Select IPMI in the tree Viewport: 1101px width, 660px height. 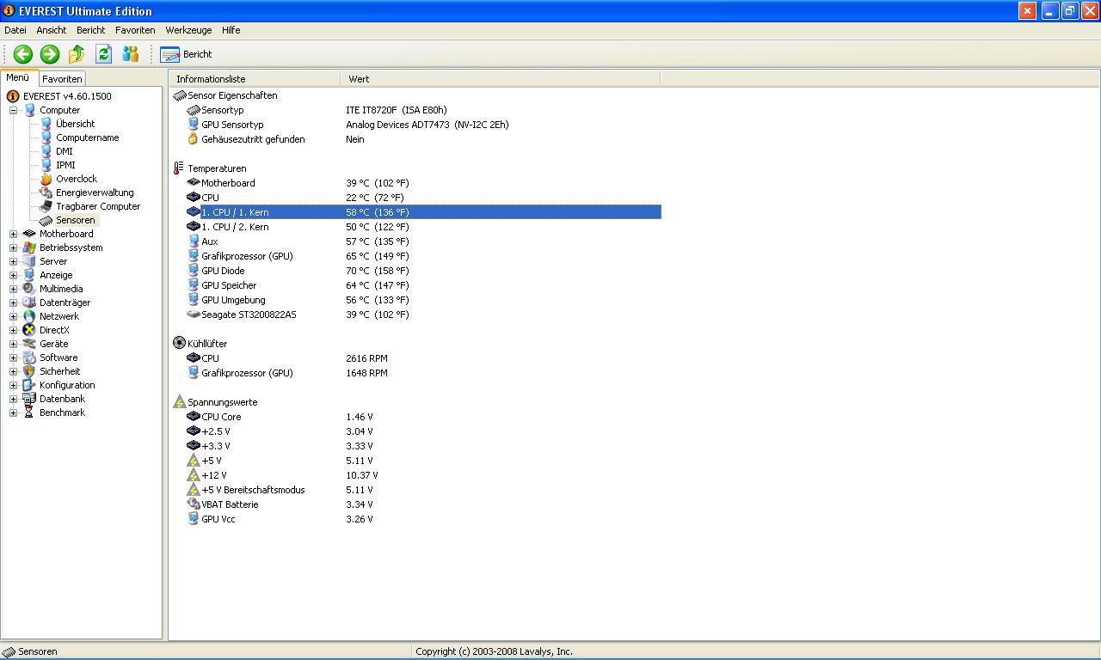pyautogui.click(x=65, y=165)
